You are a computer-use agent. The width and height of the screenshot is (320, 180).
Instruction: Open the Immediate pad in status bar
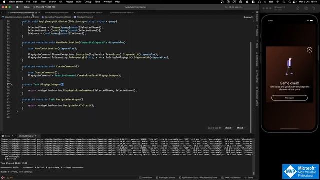click(145, 178)
